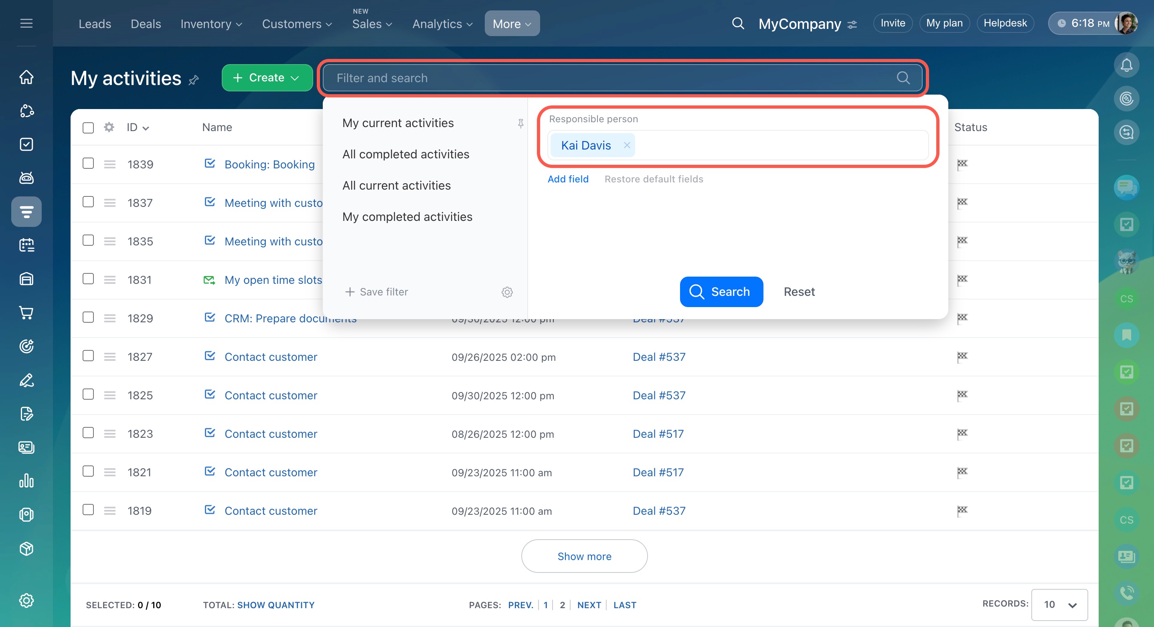The height and width of the screenshot is (627, 1154).
Task: Click the blue Search button
Action: (721, 291)
